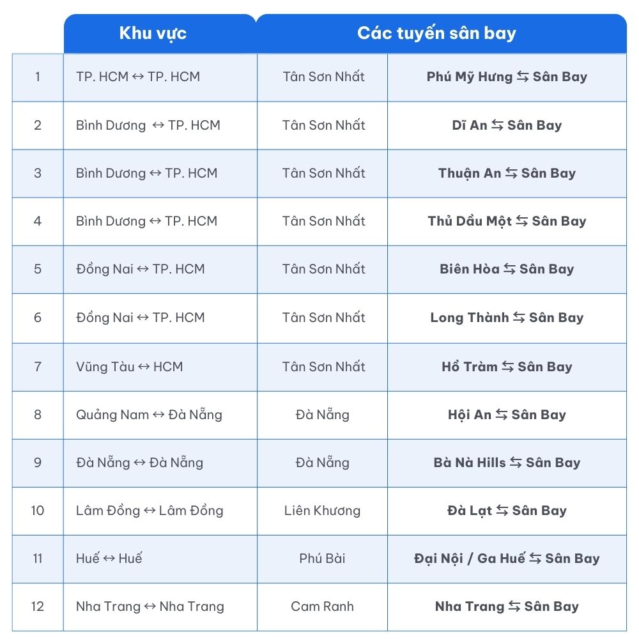Click the Phú Bài airport cell
The width and height of the screenshot is (639, 639).
pos(322,558)
